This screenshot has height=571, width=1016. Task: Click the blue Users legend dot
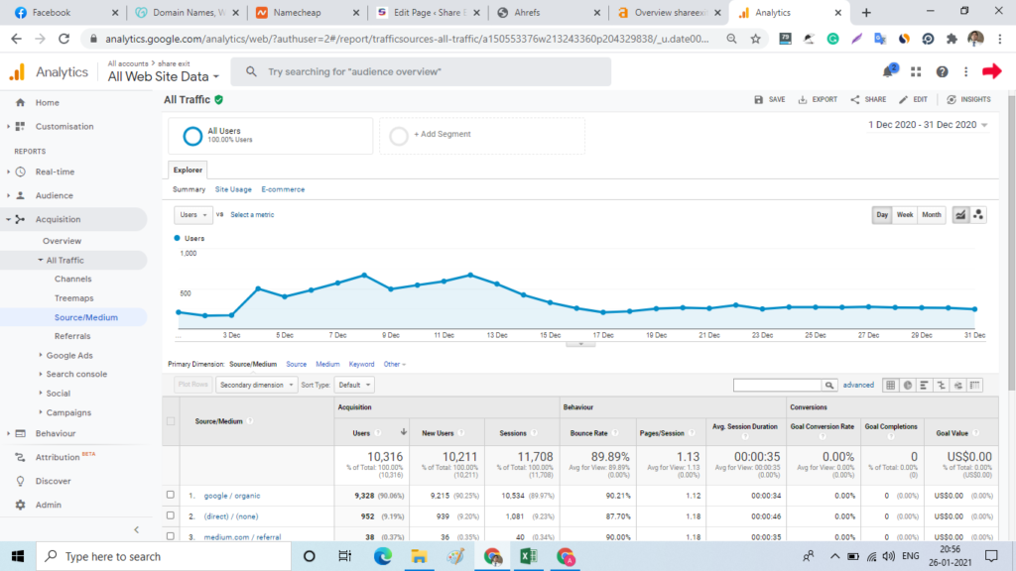[x=177, y=238]
